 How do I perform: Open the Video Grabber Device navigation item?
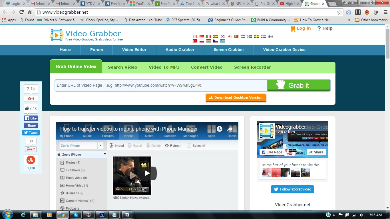tap(284, 50)
